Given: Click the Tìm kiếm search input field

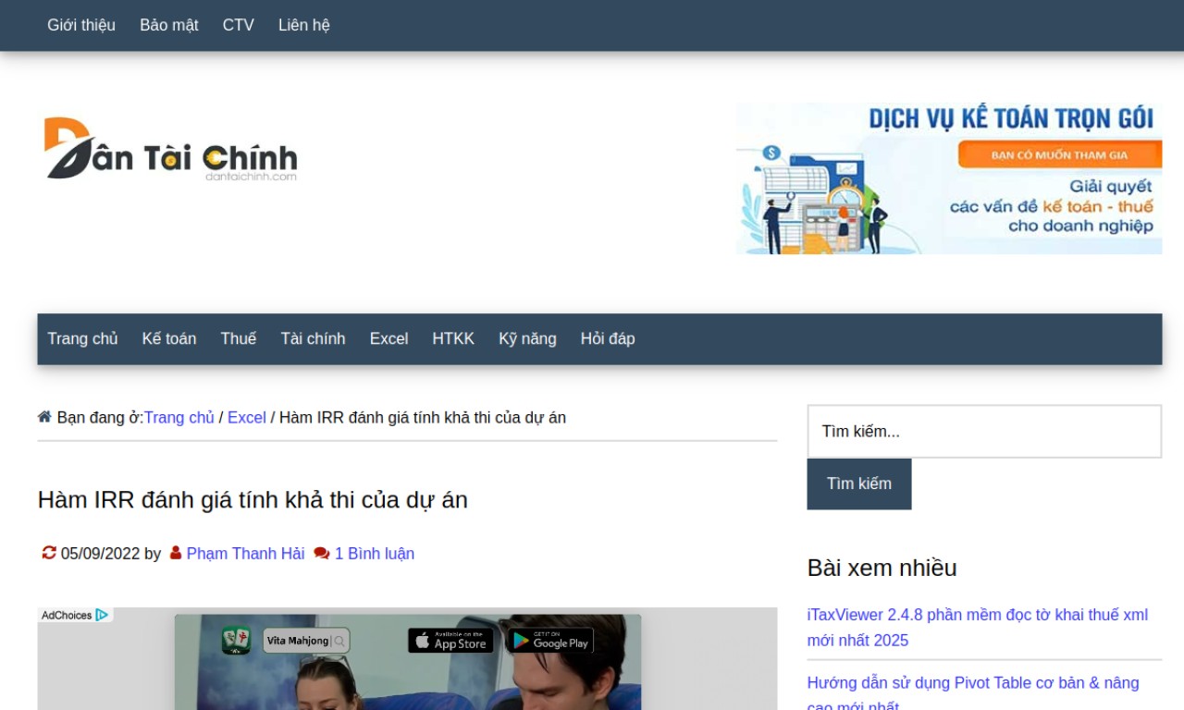Looking at the screenshot, I should pos(984,431).
